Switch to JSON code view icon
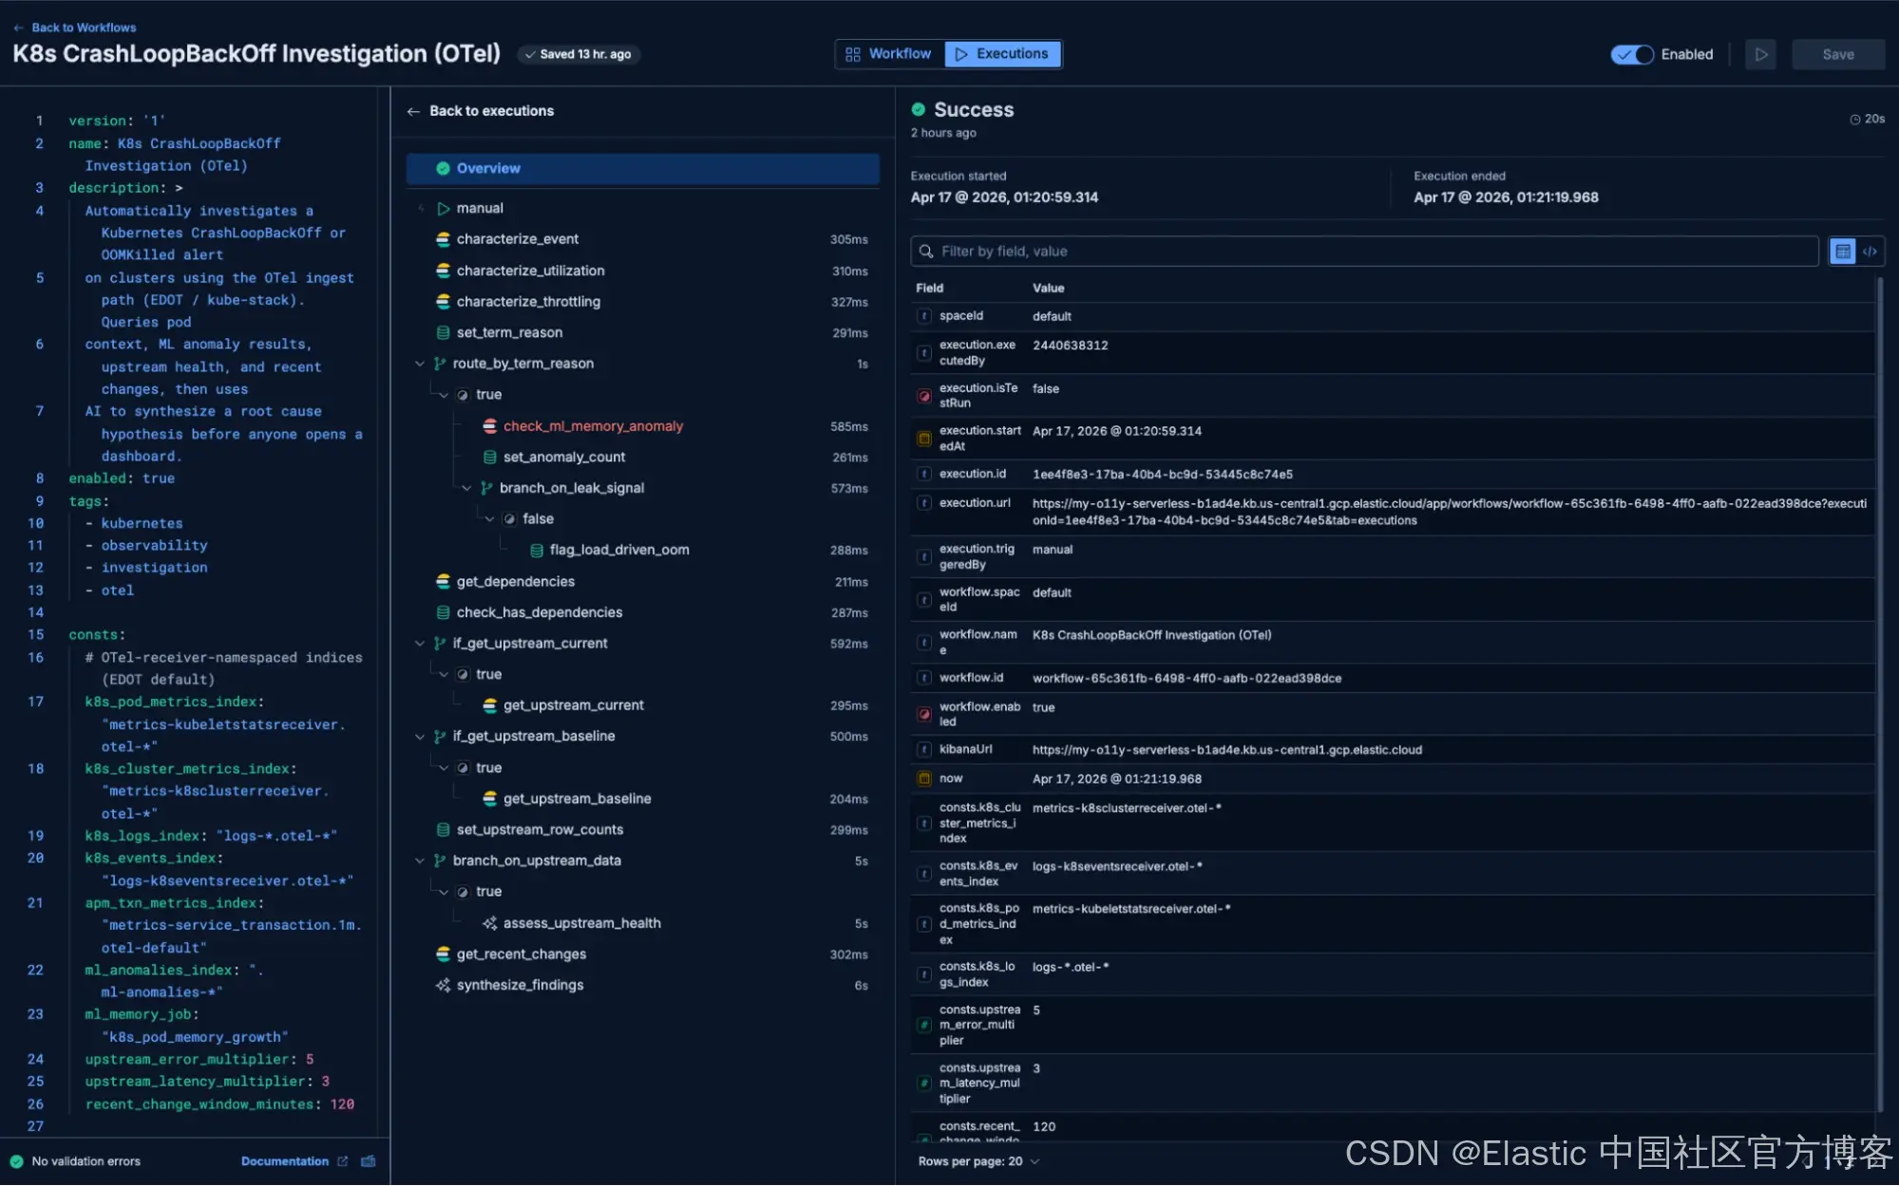 pyautogui.click(x=1870, y=251)
